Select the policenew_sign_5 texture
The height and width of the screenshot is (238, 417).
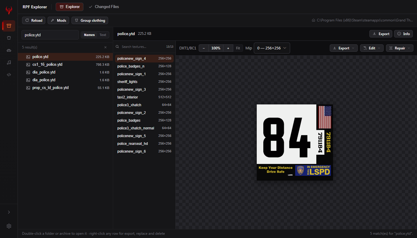[x=144, y=136]
